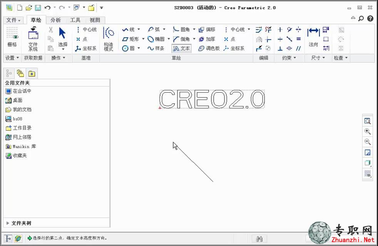The height and width of the screenshot is (246, 378).
Task: Toggle the 栅格 grid display
Action: [x=12, y=37]
